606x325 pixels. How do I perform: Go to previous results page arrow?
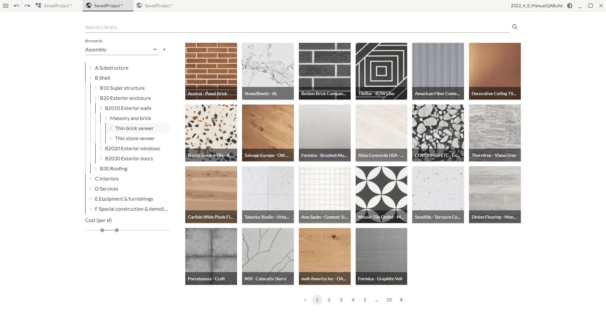[305, 300]
